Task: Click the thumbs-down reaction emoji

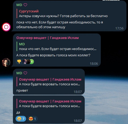Action: pyautogui.click(x=19, y=62)
